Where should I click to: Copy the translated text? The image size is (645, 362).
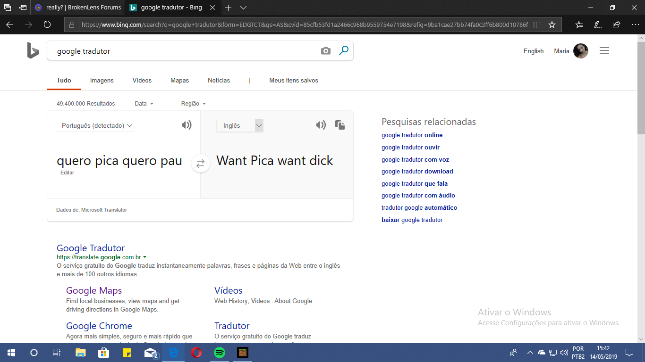click(x=340, y=125)
